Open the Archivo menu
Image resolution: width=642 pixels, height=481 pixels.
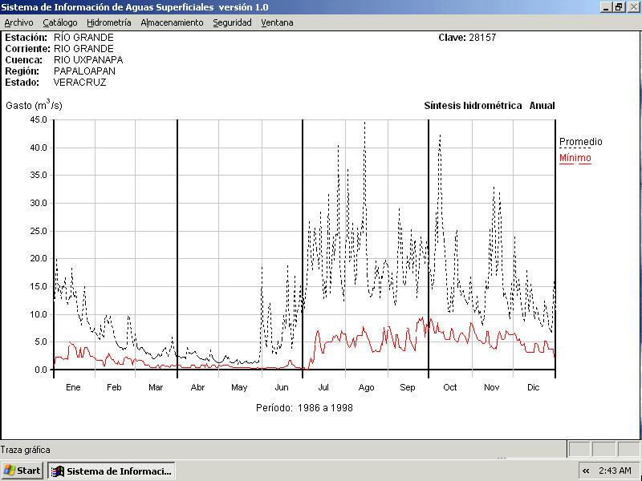pyautogui.click(x=18, y=22)
